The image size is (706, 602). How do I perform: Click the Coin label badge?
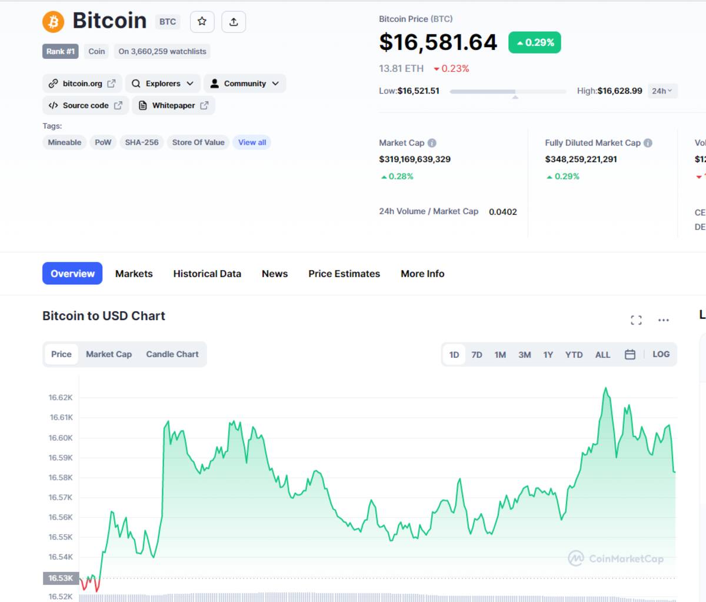96,51
